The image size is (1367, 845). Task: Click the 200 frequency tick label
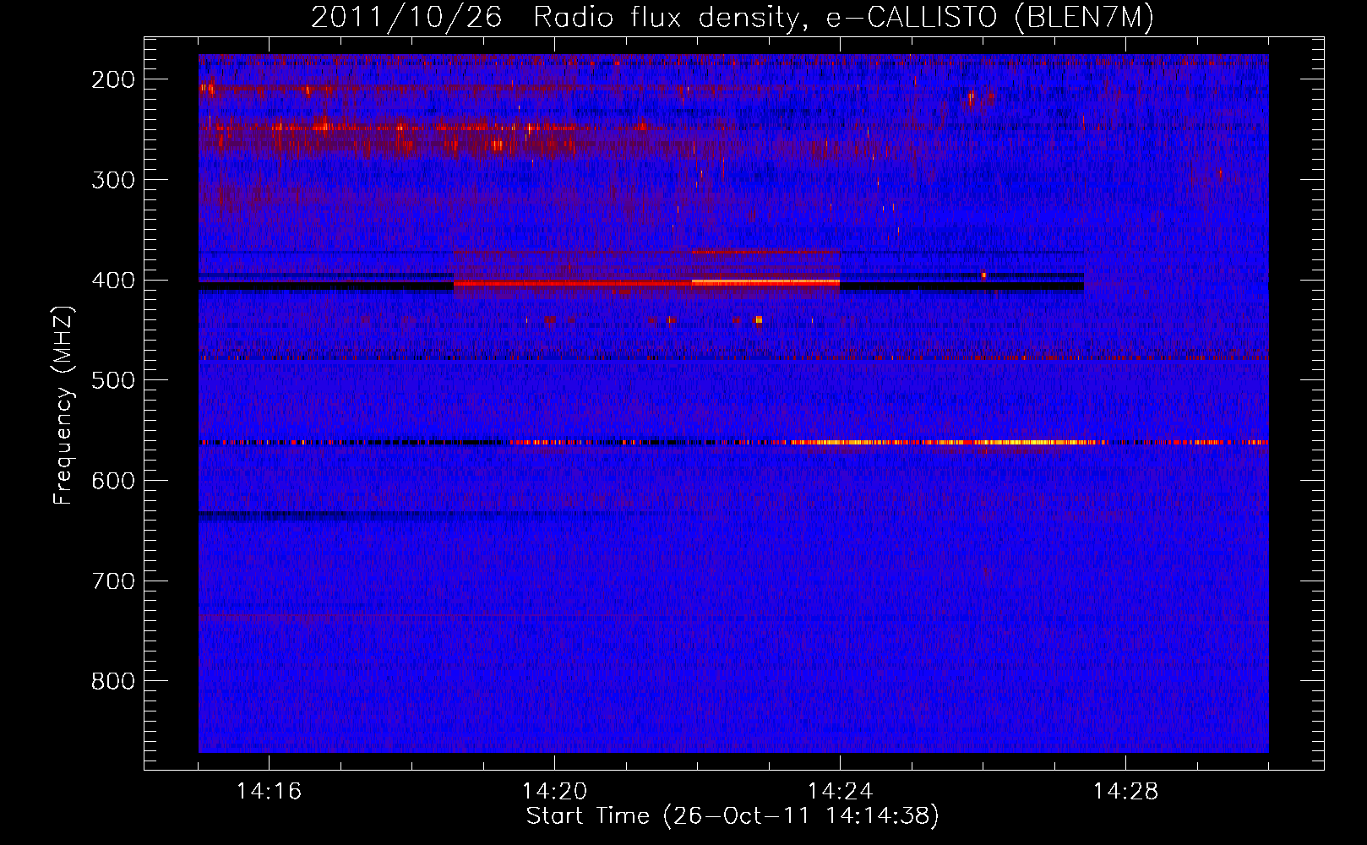tap(113, 79)
